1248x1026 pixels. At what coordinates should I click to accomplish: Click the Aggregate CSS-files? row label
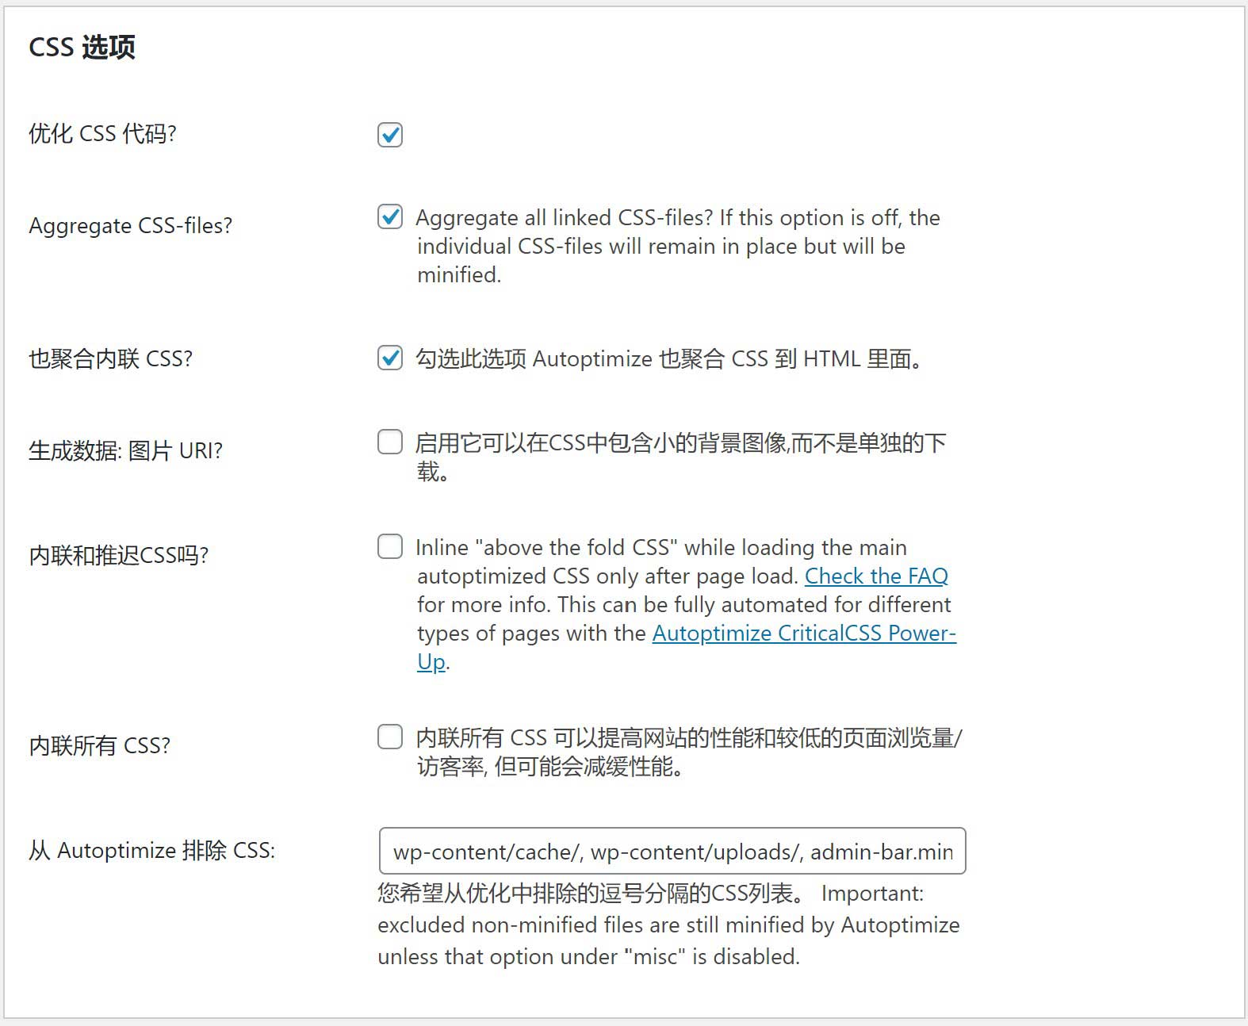tap(131, 226)
